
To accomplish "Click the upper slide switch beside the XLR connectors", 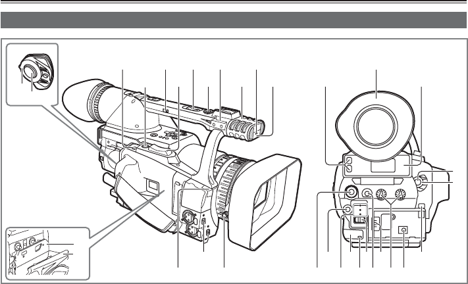I will [203, 222].
